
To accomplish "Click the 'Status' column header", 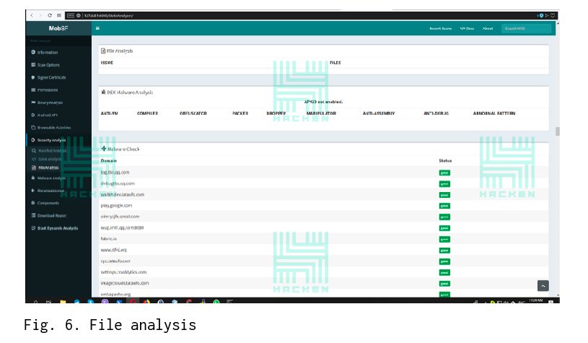I will tap(445, 160).
